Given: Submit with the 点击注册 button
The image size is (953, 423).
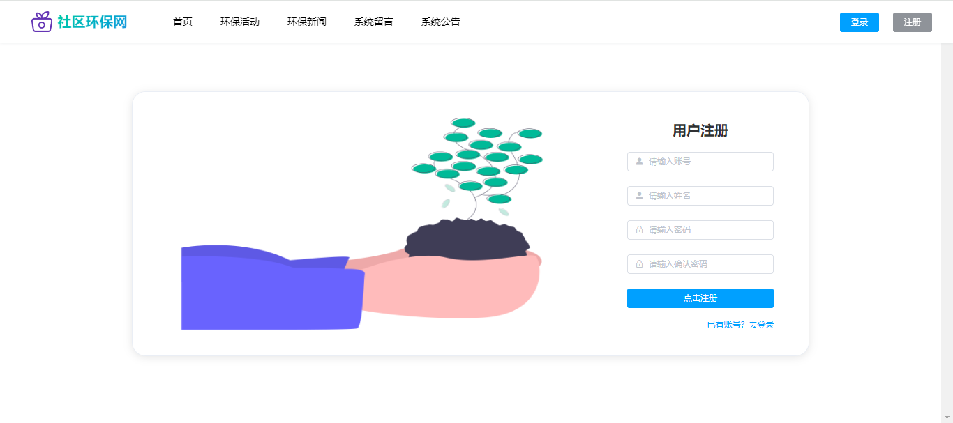Looking at the screenshot, I should point(700,298).
